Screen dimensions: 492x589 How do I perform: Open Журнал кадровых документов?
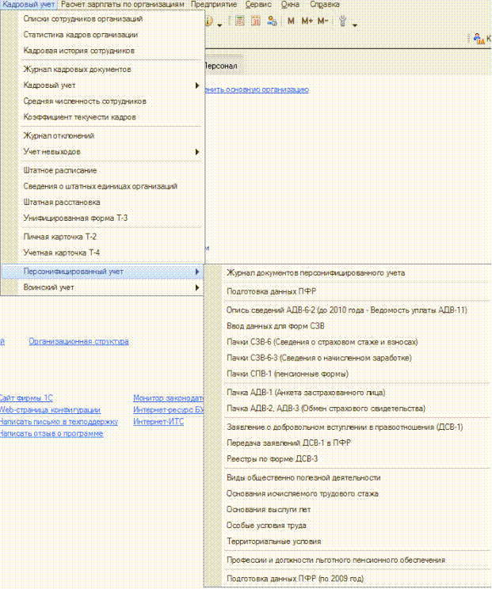point(103,69)
